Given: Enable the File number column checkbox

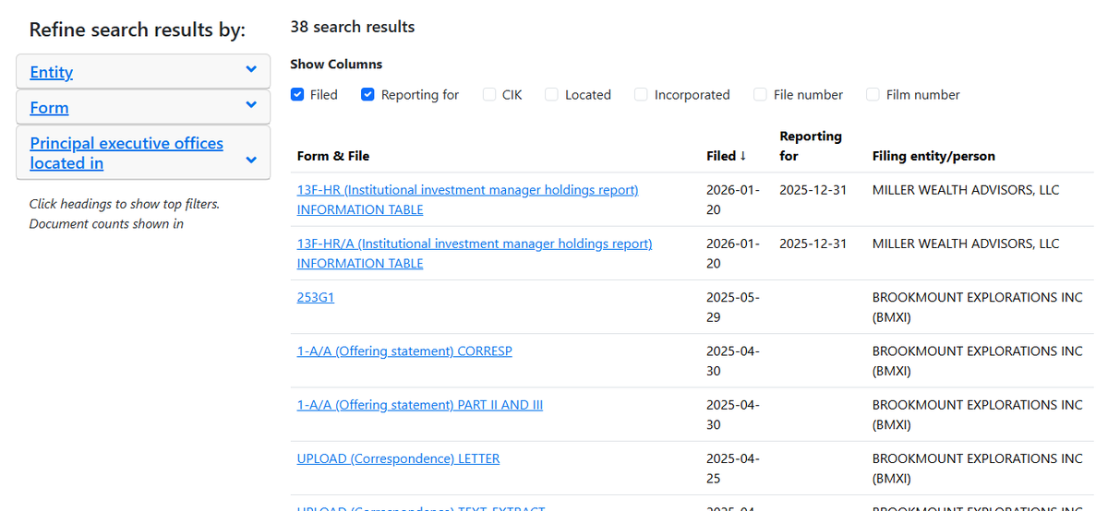Looking at the screenshot, I should click(x=760, y=94).
